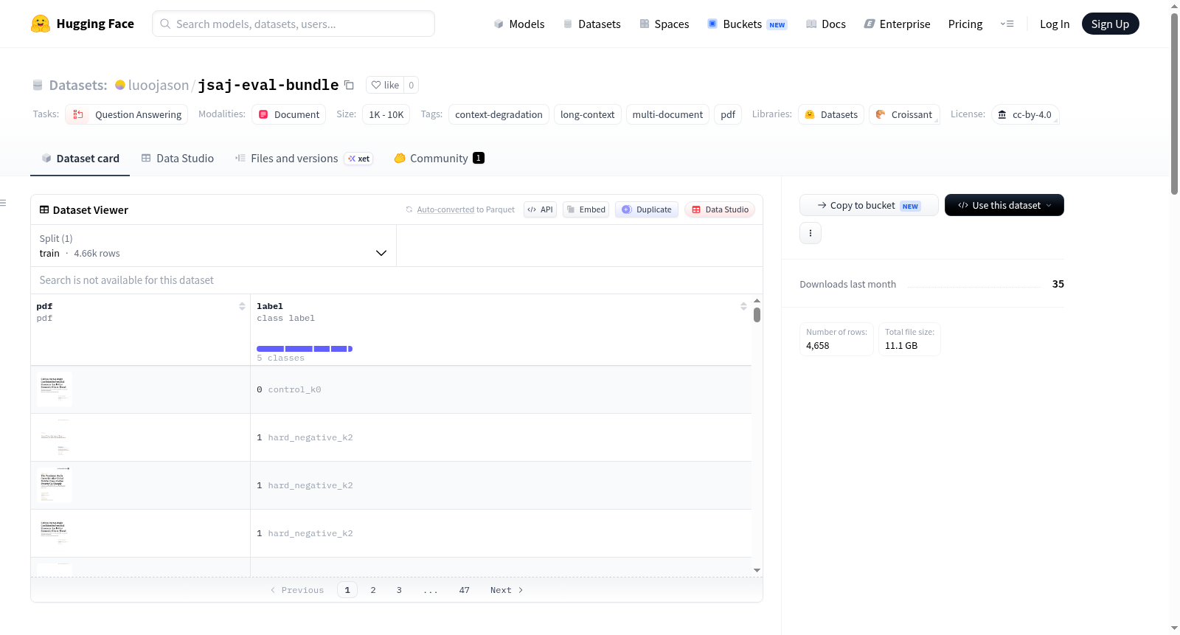
Task: Open the more navigation menu icon
Action: coord(1007,24)
